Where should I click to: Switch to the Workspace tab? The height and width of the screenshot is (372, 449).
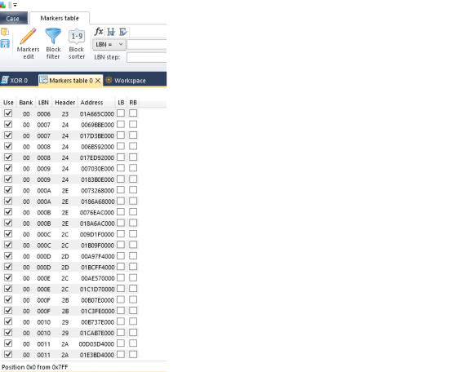point(126,81)
